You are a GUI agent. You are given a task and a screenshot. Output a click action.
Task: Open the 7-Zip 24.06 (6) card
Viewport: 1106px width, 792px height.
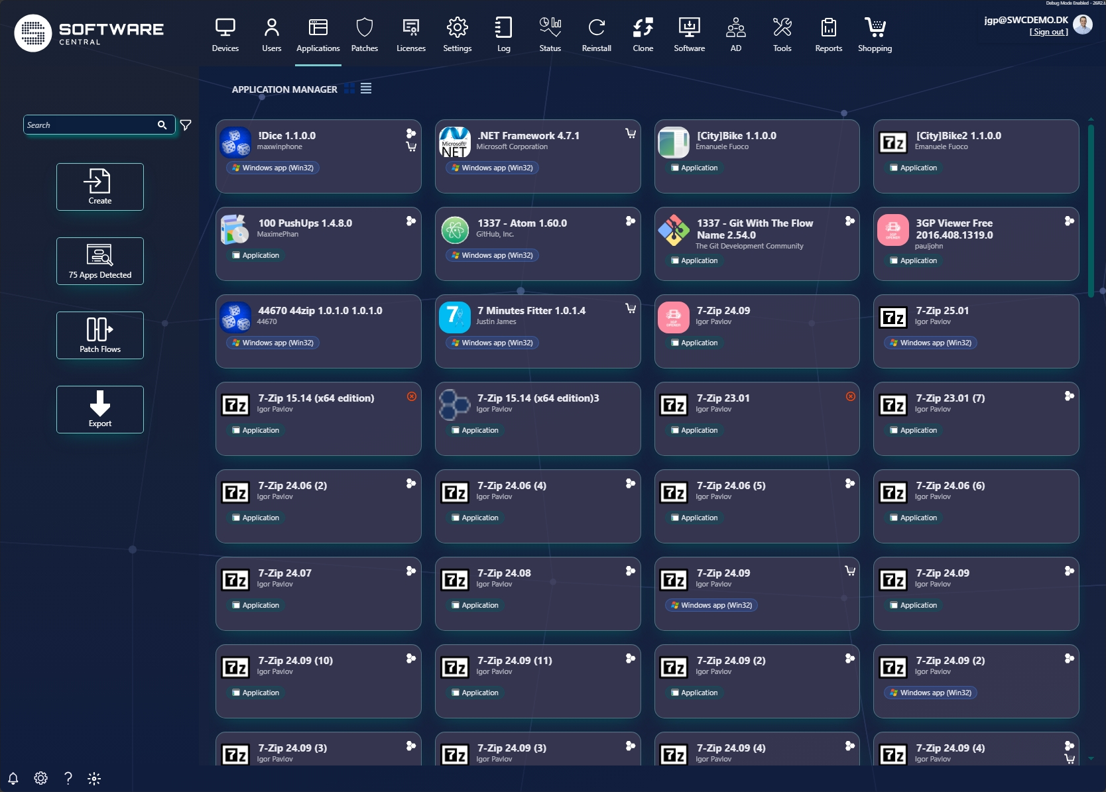point(976,506)
